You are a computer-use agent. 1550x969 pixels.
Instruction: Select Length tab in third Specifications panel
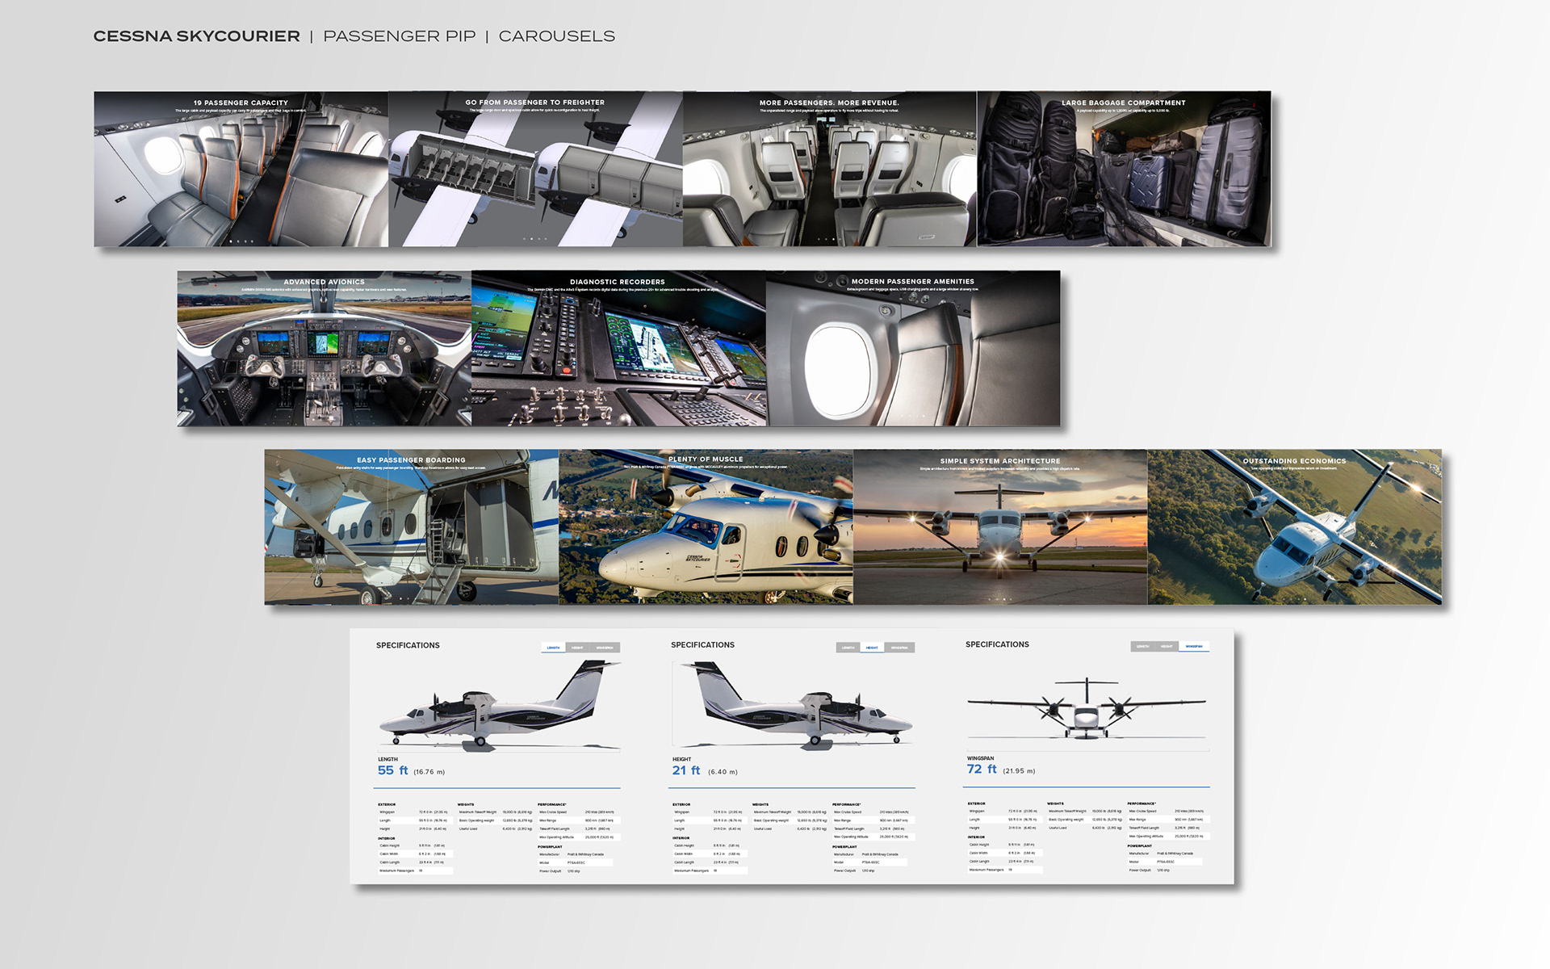click(x=1142, y=647)
